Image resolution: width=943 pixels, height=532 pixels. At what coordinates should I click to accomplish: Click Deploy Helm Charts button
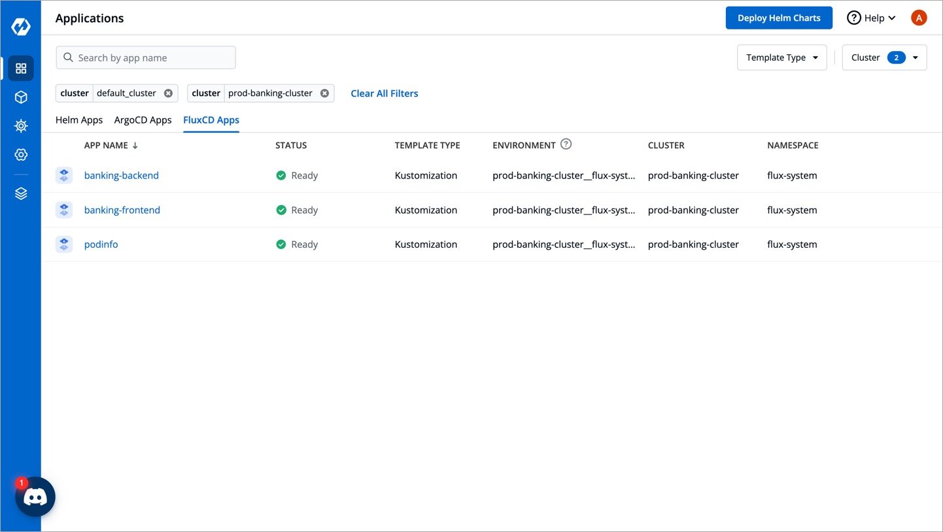[779, 18]
